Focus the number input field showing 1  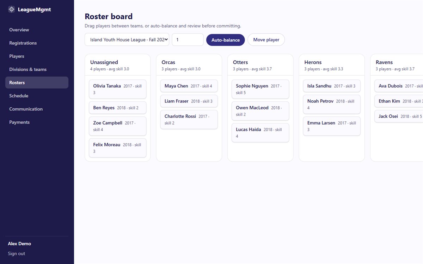point(188,40)
